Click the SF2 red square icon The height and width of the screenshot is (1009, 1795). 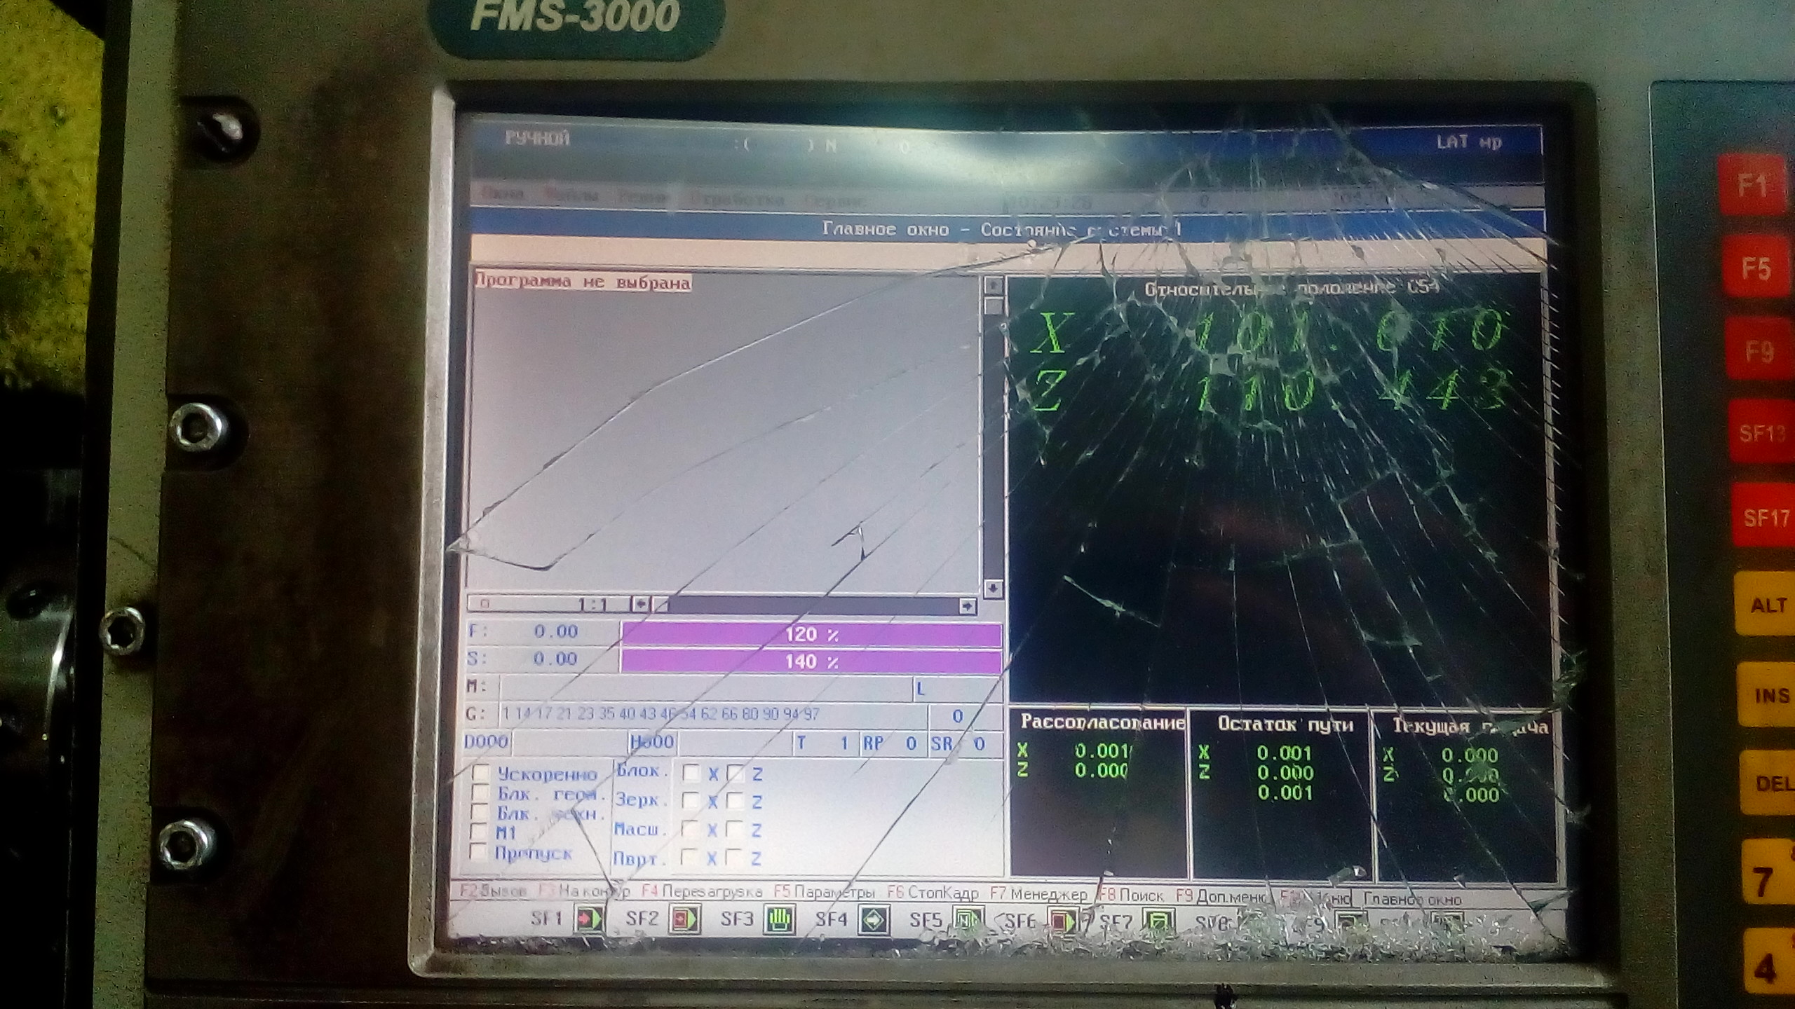[684, 919]
